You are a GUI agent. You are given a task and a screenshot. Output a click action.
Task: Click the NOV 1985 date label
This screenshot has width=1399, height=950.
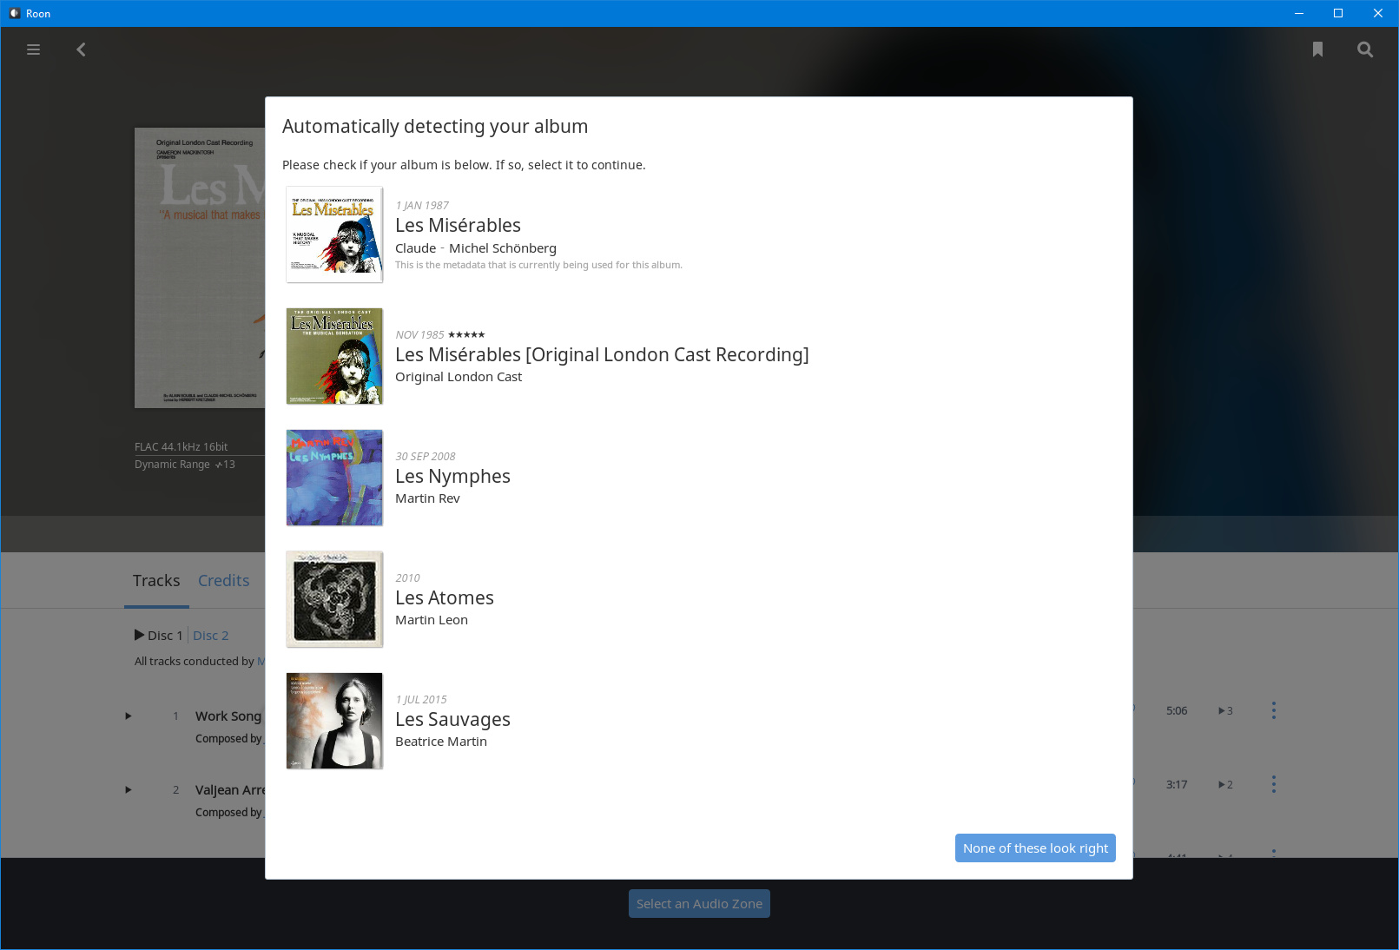(x=419, y=335)
